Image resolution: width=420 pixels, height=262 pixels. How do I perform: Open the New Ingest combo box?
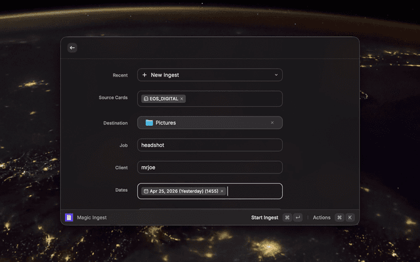coord(210,75)
